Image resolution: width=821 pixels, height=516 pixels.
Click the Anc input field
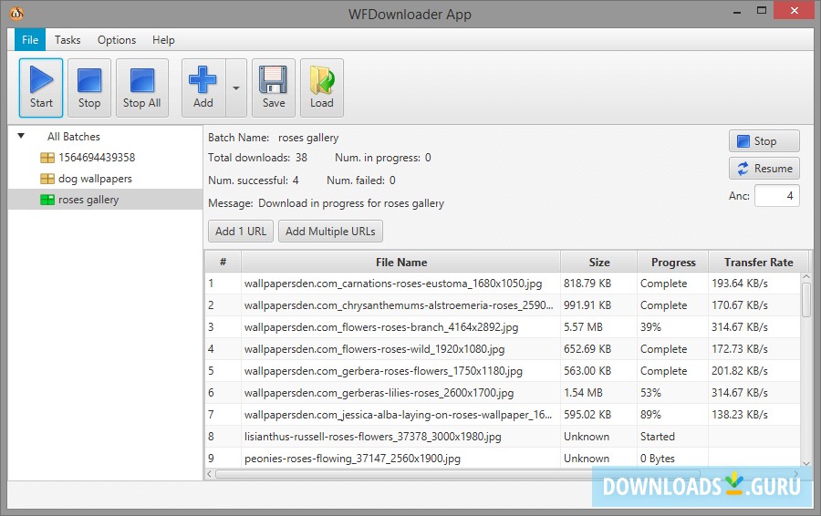pos(777,196)
